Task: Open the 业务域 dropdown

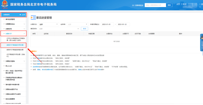Action: pos(77,24)
